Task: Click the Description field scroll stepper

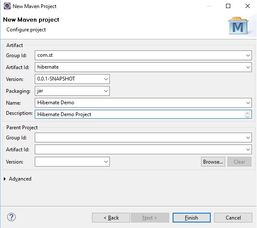Action: tap(248, 114)
